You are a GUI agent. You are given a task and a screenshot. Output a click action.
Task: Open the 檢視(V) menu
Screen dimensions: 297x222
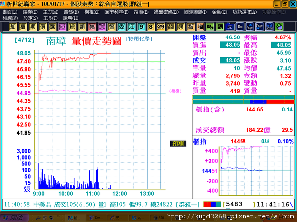[10, 18]
